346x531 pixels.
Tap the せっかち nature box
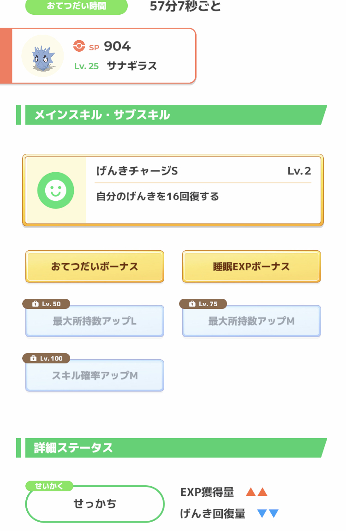[95, 504]
